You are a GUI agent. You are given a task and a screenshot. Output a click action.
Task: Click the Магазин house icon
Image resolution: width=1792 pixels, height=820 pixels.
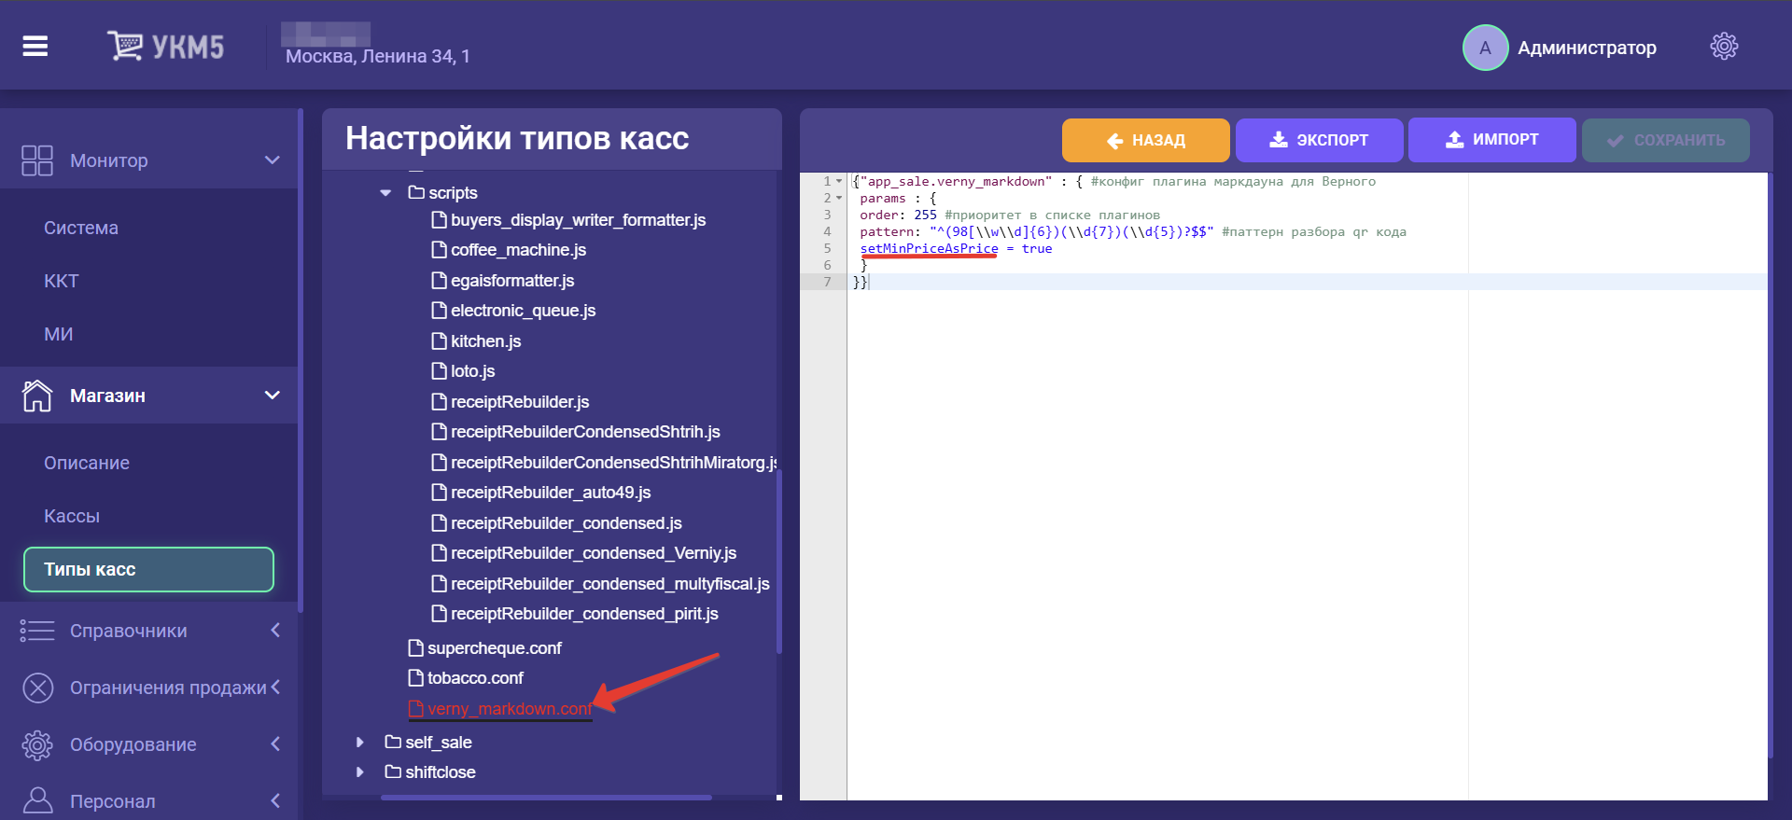coord(37,396)
